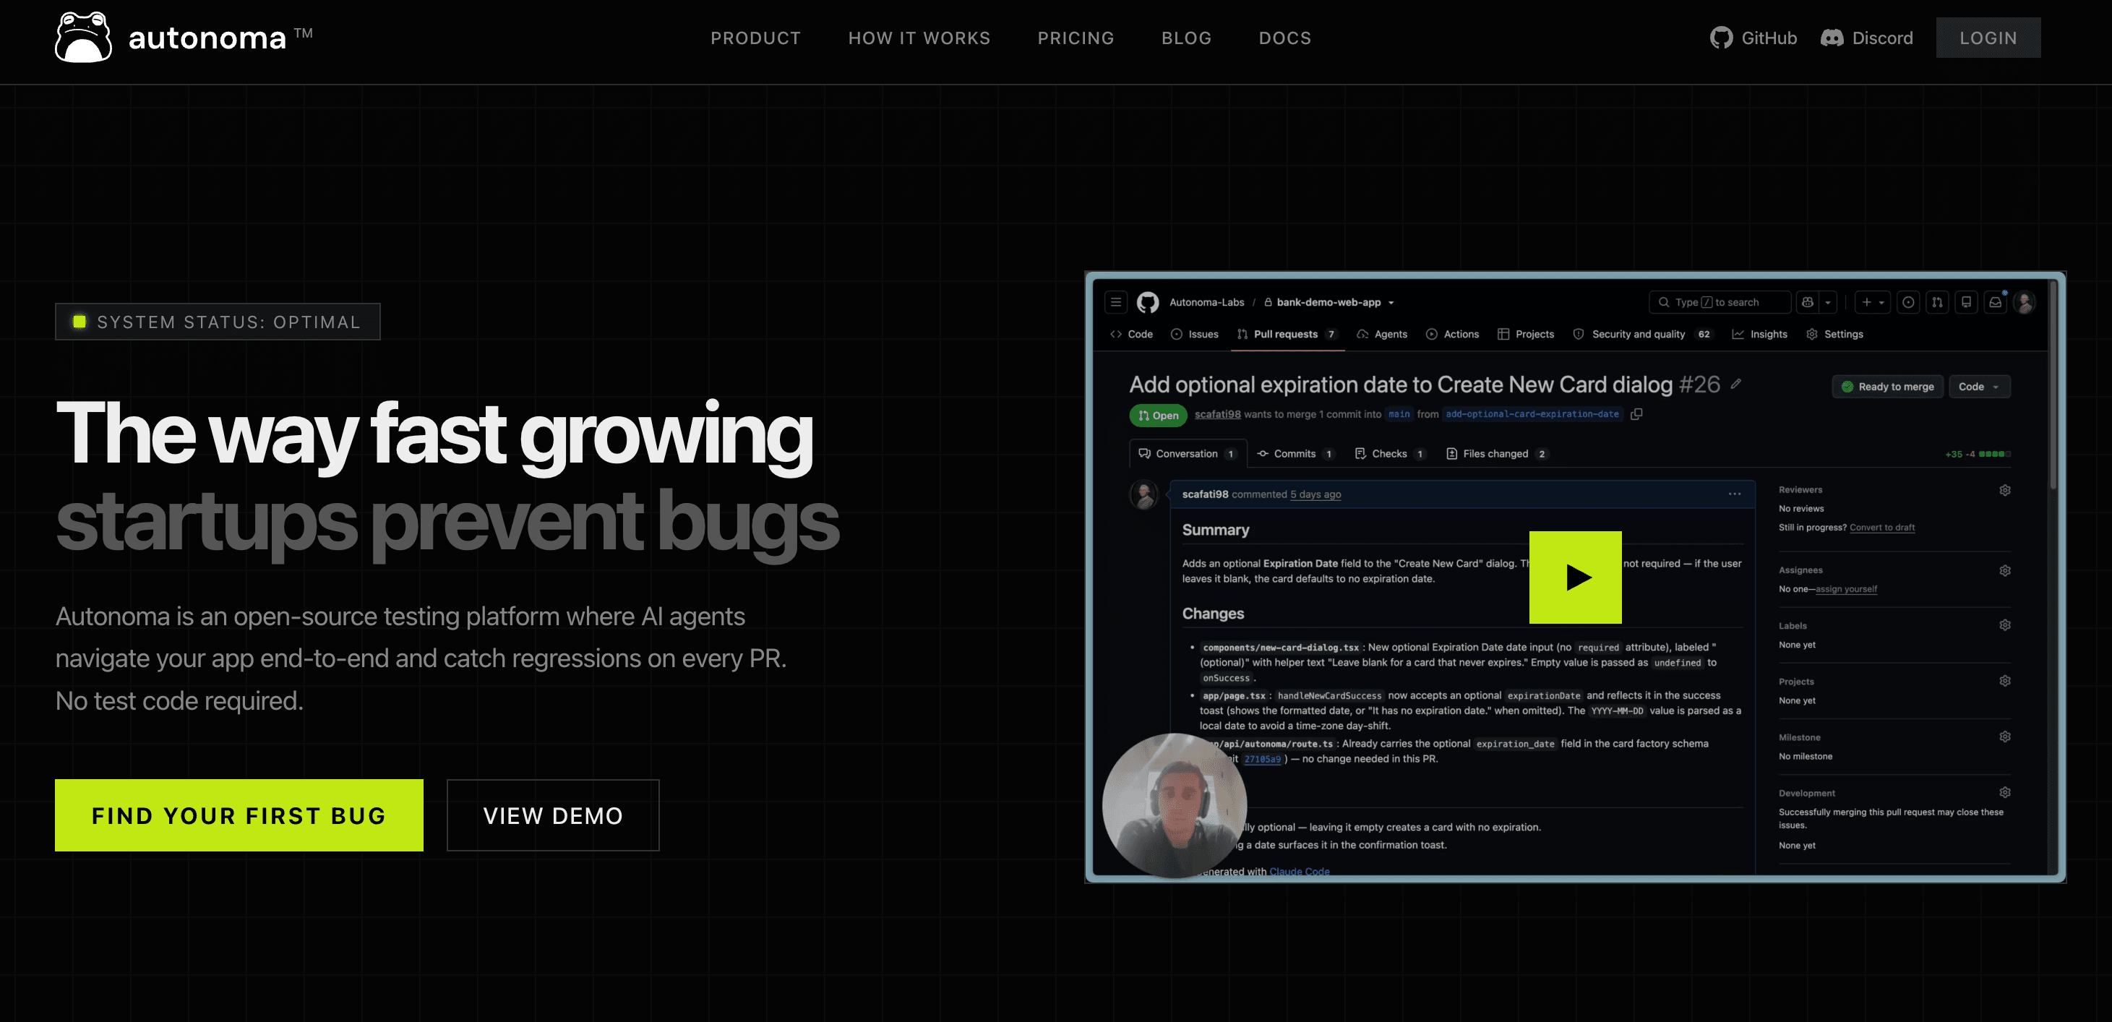This screenshot has width=2112, height=1022.
Task: Open the Claude Code link
Action: [1300, 871]
